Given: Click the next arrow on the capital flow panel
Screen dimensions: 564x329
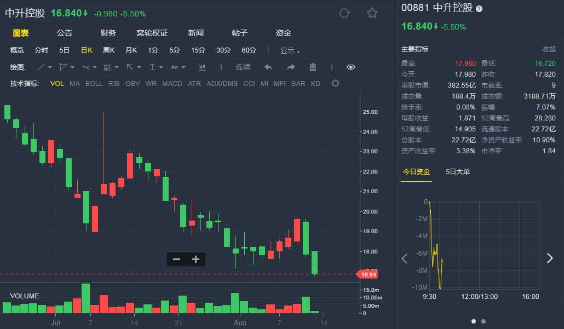Looking at the screenshot, I should [550, 258].
